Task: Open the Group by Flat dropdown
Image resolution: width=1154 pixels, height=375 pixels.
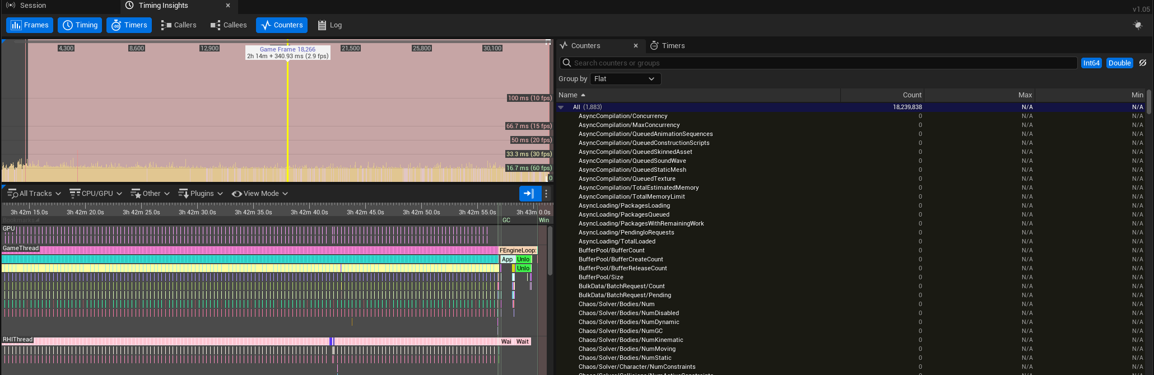Action: (x=625, y=79)
